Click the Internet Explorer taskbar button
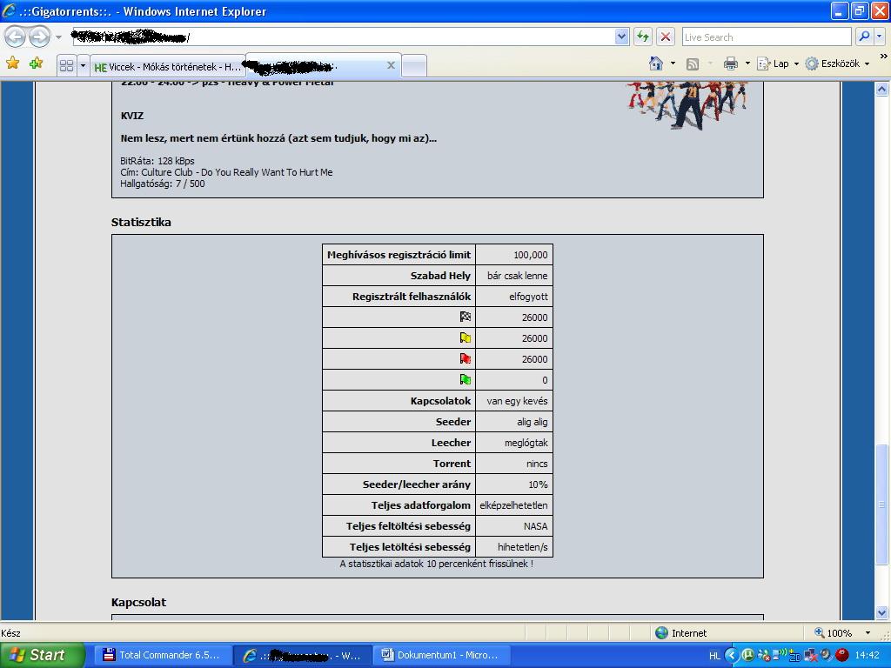 pos(302,655)
